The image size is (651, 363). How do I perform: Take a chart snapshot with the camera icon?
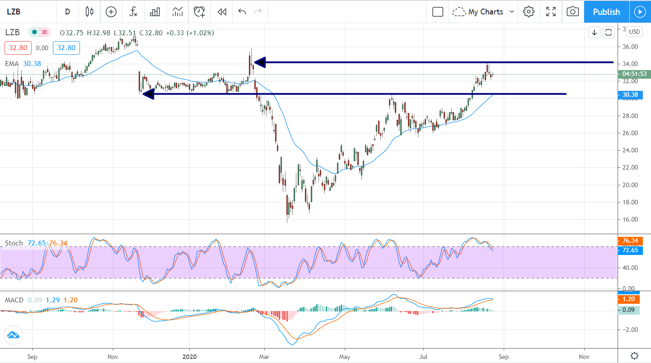pos(572,12)
